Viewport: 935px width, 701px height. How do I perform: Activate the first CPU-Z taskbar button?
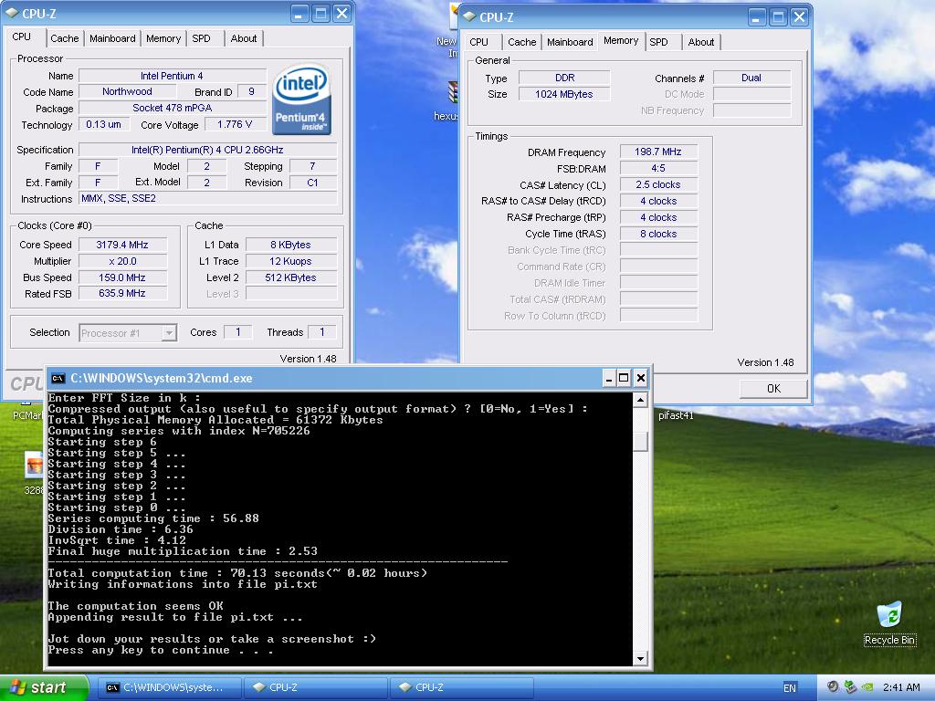point(315,687)
